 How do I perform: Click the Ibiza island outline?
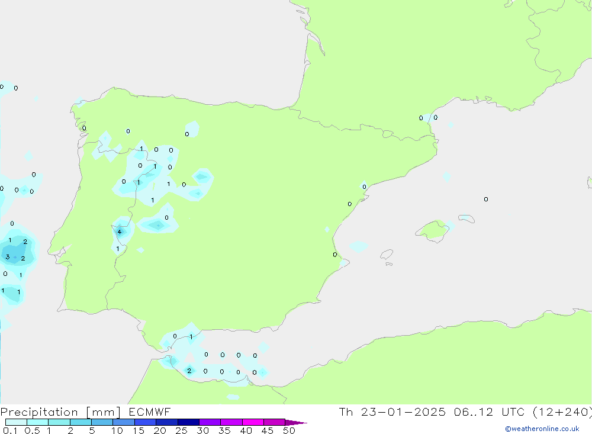(x=387, y=255)
